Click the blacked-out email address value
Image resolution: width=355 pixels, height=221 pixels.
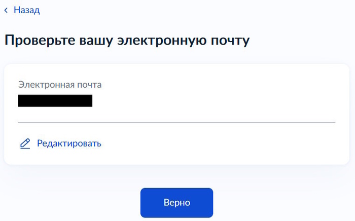pos(55,100)
